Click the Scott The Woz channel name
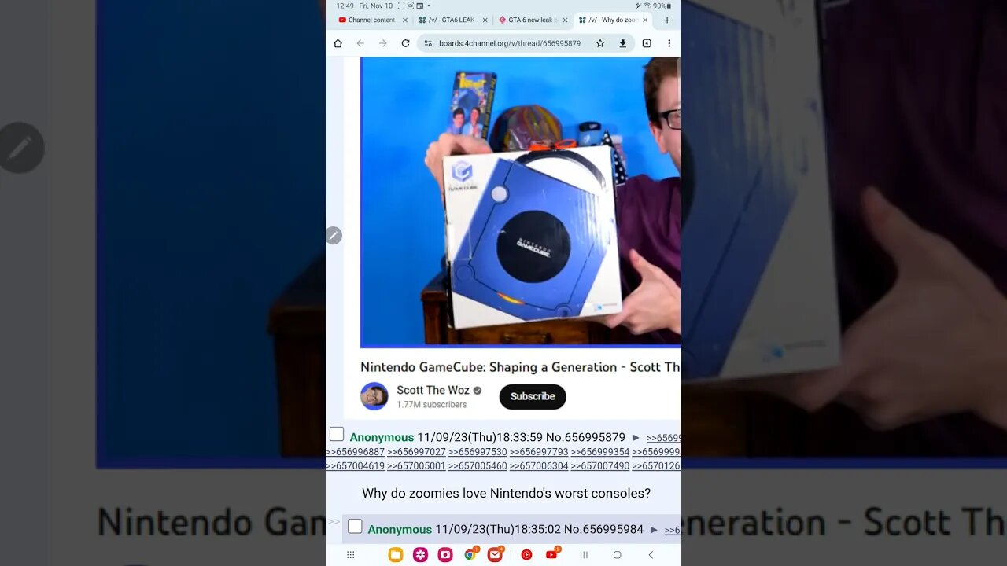Screen dimensions: 1007x566 (x=433, y=390)
